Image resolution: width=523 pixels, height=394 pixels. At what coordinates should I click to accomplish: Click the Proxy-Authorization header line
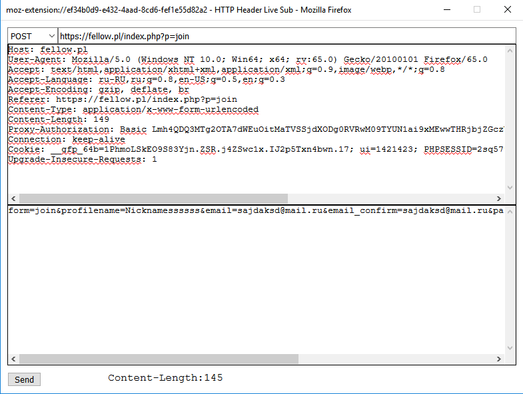[256, 130]
